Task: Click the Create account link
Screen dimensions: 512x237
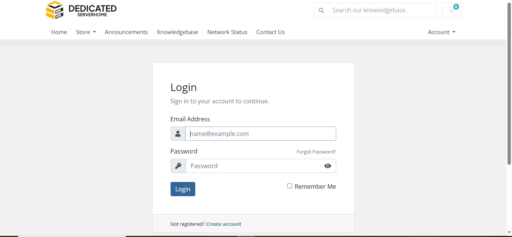Action: [x=223, y=224]
